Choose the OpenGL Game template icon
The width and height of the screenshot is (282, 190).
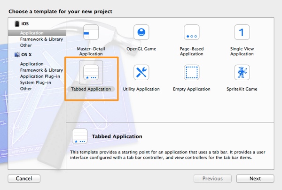pyautogui.click(x=141, y=34)
